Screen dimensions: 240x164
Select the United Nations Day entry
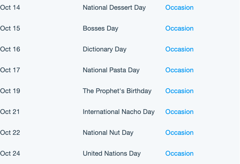coord(112,154)
